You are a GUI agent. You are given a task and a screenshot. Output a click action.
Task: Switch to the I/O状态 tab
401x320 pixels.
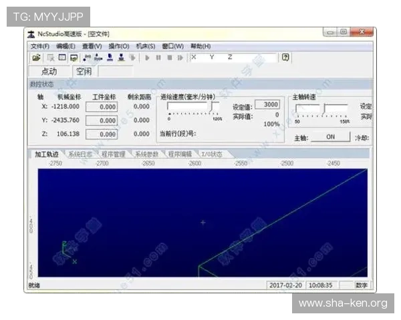pos(212,154)
